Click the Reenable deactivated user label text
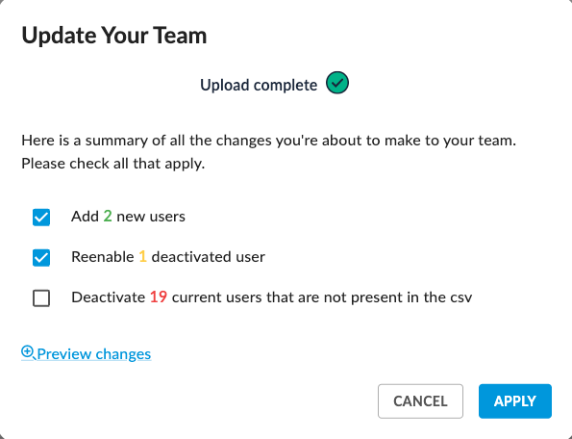This screenshot has height=439, width=572. 168,257
